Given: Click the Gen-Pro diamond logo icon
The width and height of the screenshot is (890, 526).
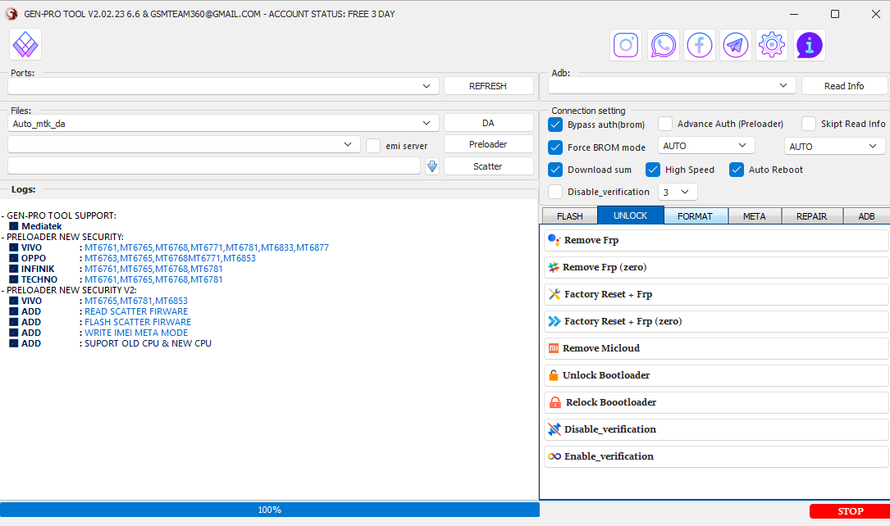Looking at the screenshot, I should click(25, 45).
